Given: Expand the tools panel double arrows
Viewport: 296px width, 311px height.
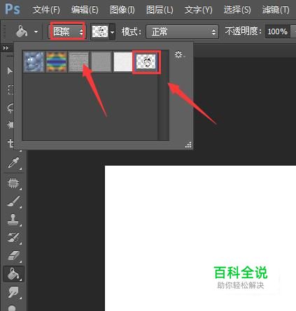Looking at the screenshot, I should (6, 48).
